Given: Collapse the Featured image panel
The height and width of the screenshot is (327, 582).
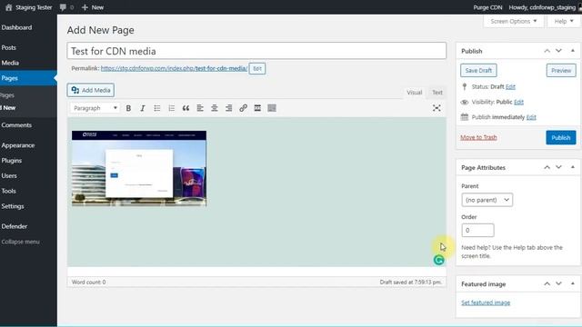Looking at the screenshot, I should pyautogui.click(x=573, y=283).
